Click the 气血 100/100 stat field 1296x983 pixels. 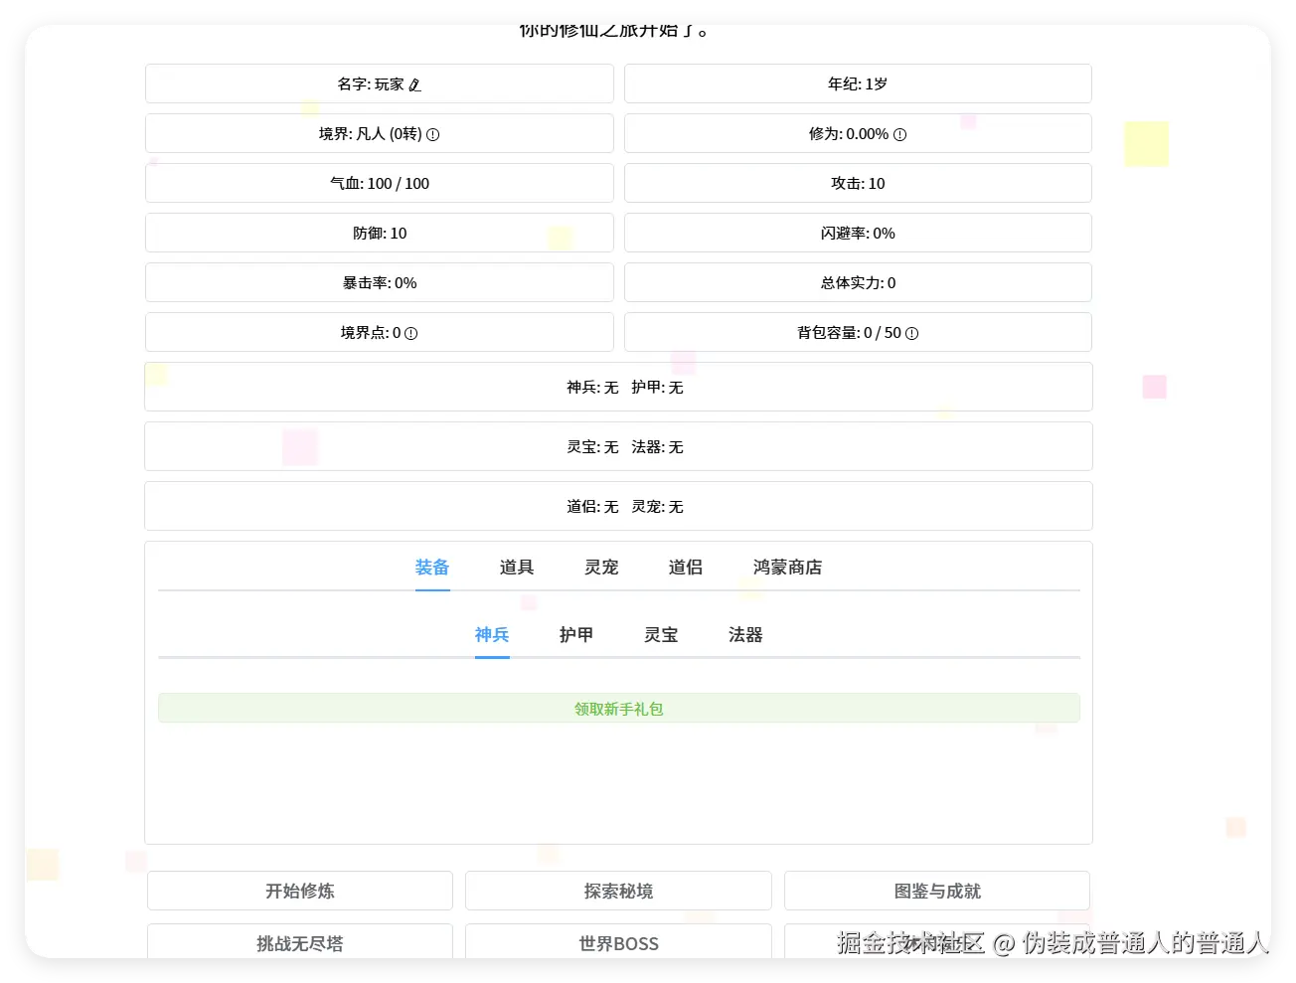379,183
